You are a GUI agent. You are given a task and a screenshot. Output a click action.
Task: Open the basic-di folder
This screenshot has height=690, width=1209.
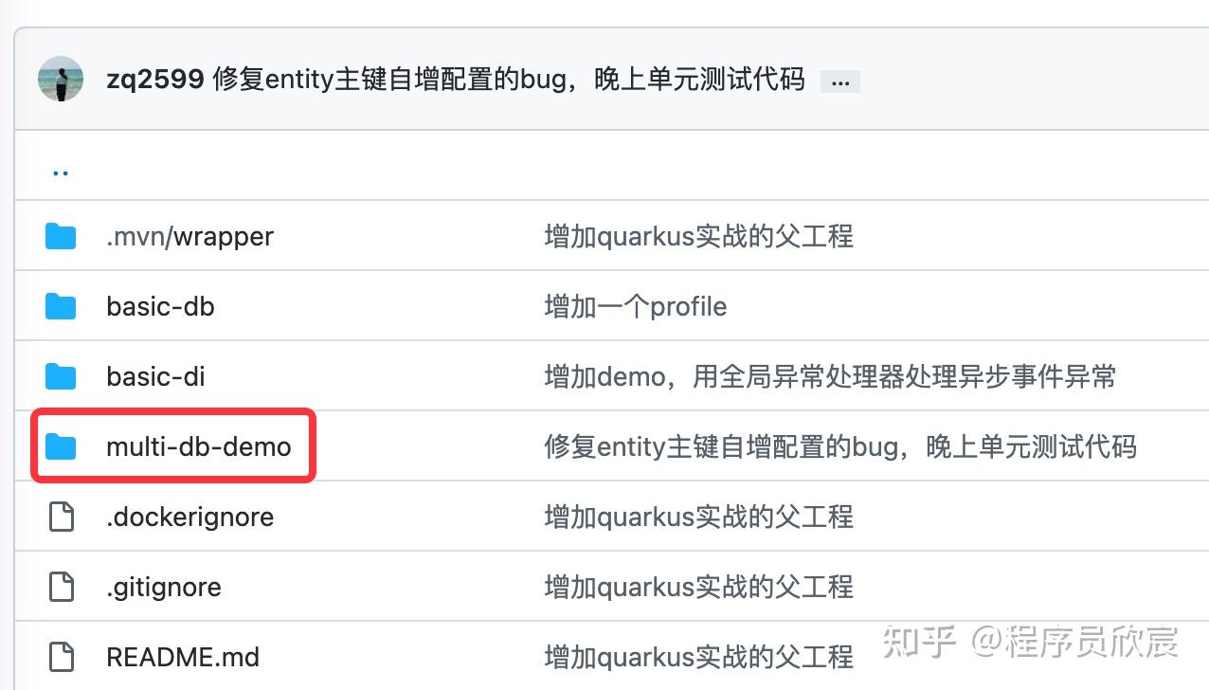click(x=155, y=376)
